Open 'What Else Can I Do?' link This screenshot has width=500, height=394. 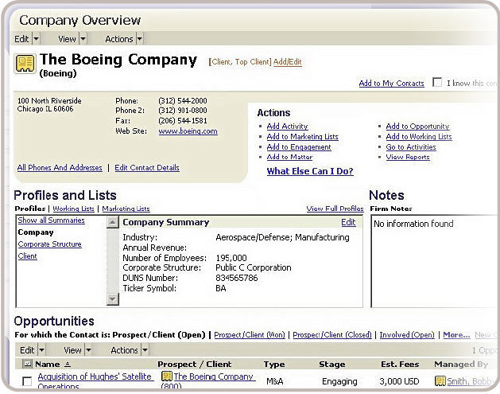coord(310,171)
